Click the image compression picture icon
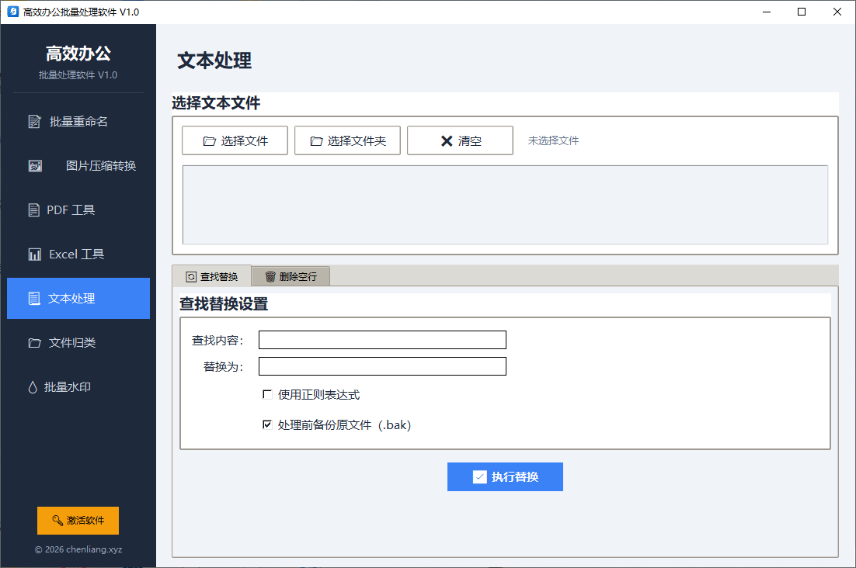 click(x=35, y=166)
